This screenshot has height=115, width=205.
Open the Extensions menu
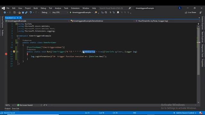point(75,8)
